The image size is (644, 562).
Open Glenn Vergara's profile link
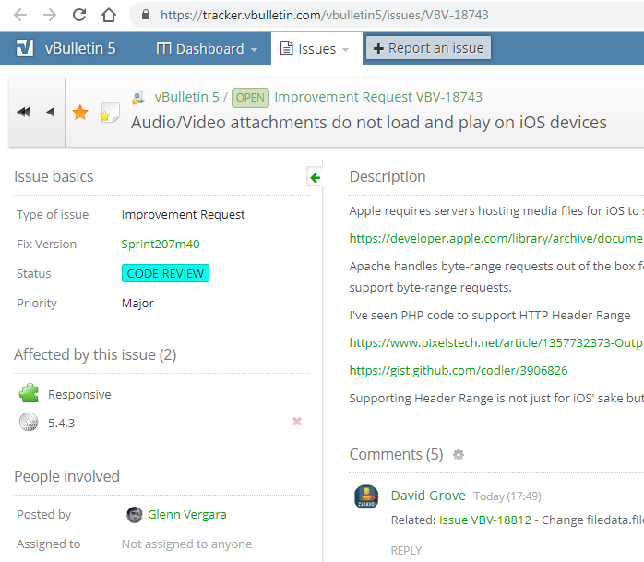click(187, 514)
